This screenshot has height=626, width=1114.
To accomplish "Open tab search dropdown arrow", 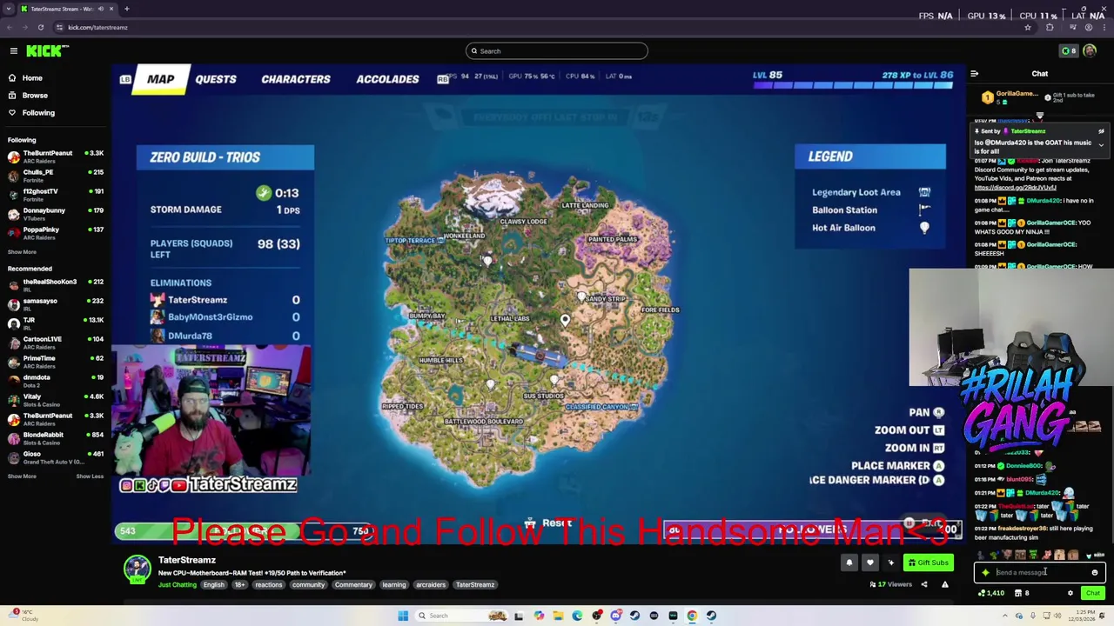I will 9,9.
